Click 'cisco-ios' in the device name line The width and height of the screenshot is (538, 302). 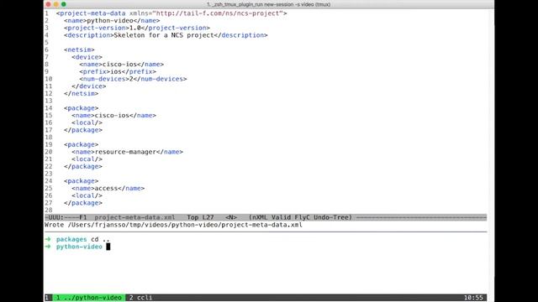click(119, 65)
